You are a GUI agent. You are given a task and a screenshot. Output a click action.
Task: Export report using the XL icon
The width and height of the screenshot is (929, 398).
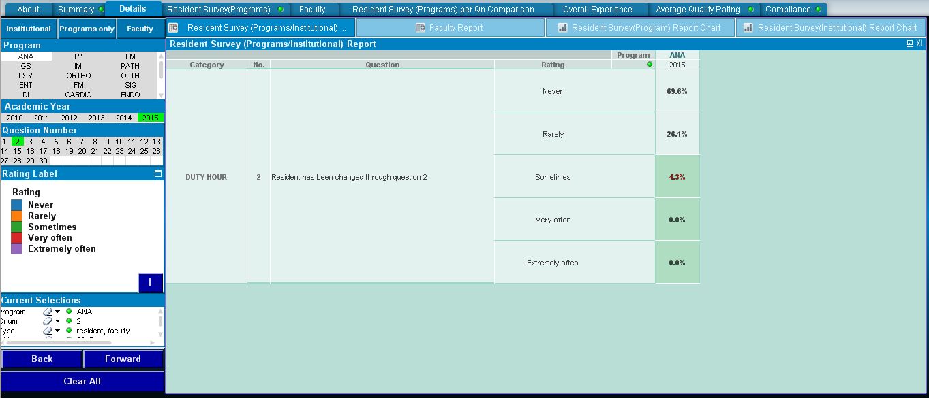tap(919, 44)
